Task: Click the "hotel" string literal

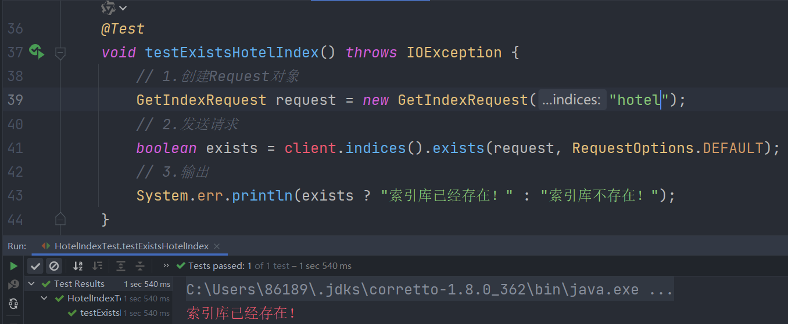Action: click(639, 100)
